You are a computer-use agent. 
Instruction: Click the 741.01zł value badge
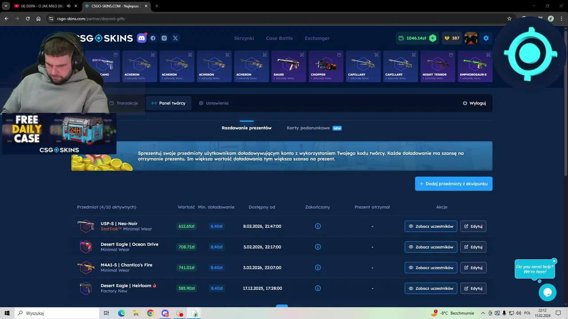click(x=186, y=268)
